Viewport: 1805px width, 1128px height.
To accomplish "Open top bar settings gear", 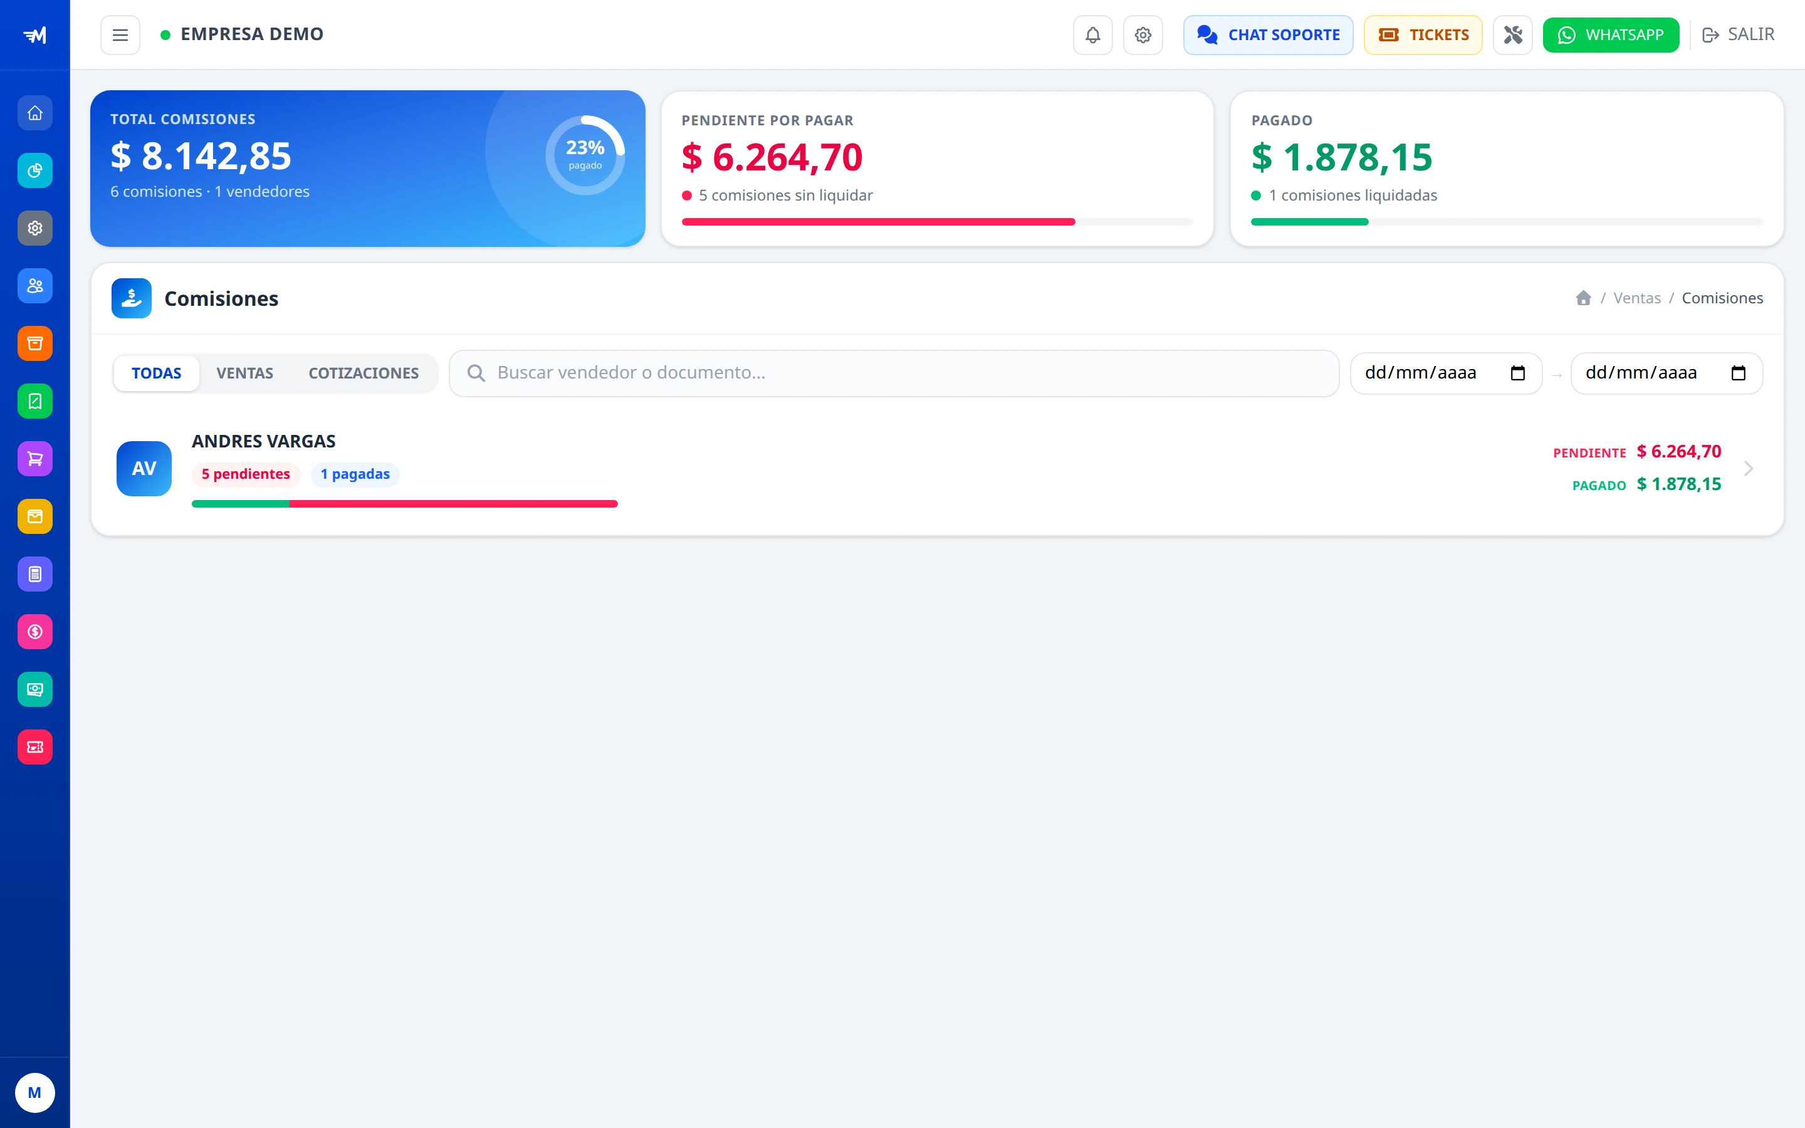I will point(1143,35).
